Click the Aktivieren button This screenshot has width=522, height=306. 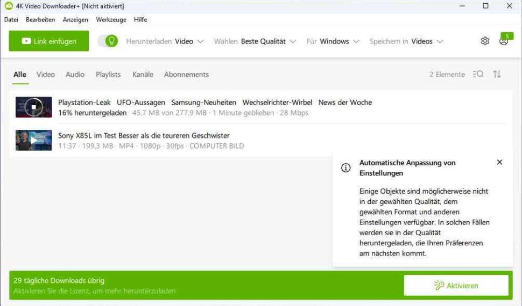click(456, 286)
